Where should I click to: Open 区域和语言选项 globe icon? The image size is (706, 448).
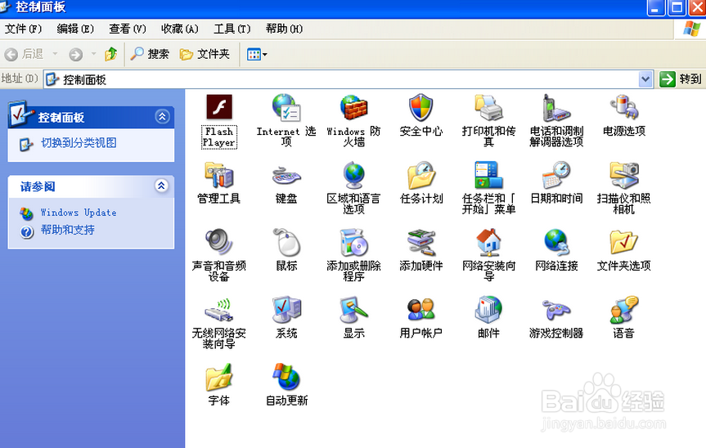click(354, 175)
